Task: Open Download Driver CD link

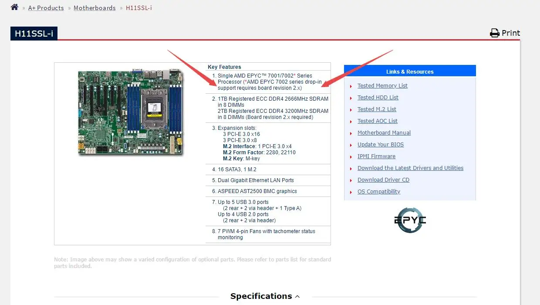Action: coord(383,180)
